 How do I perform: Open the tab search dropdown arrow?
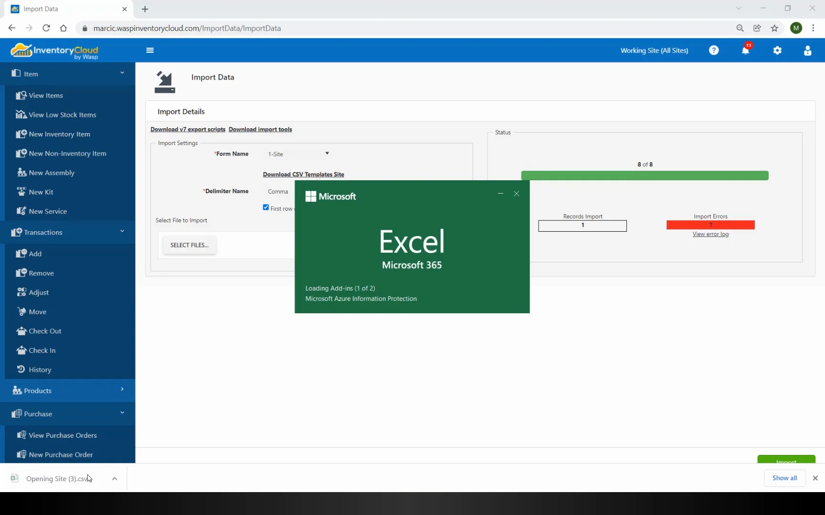pos(739,8)
